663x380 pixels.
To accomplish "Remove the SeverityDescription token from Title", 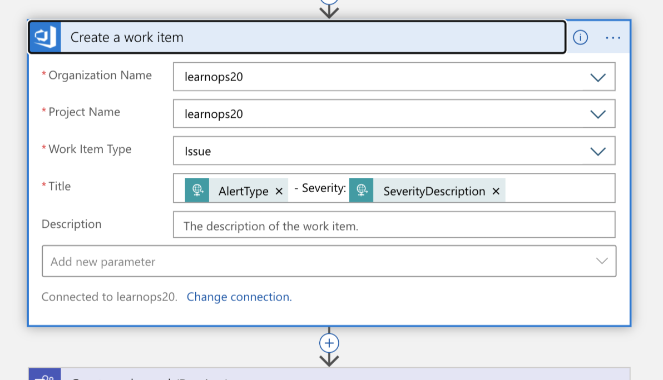I will click(x=496, y=191).
